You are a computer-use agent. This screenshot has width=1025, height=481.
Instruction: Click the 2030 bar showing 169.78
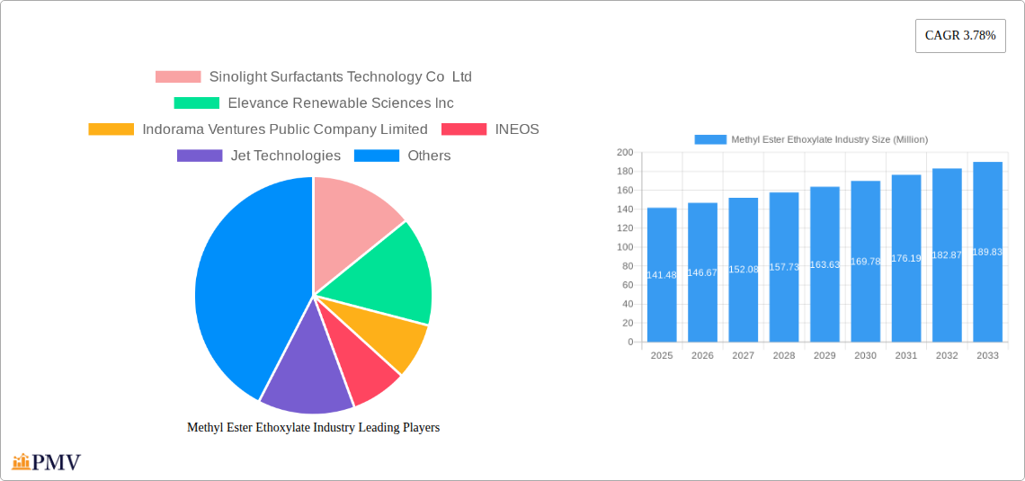[x=866, y=262]
